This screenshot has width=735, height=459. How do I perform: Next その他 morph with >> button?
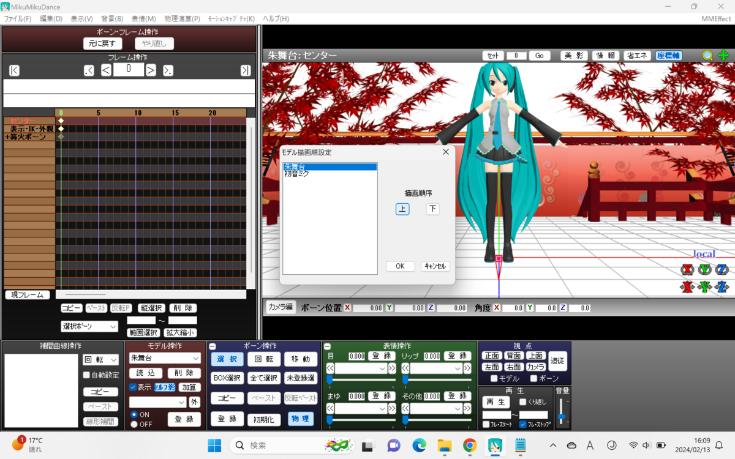(467, 408)
